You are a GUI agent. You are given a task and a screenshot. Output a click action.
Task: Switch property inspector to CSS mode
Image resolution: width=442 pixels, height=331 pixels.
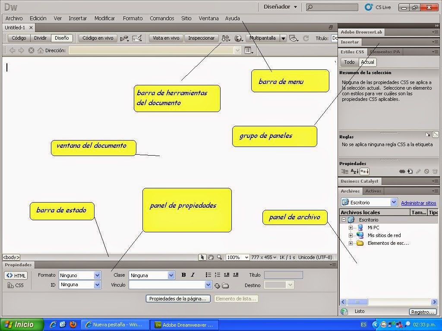click(x=16, y=285)
